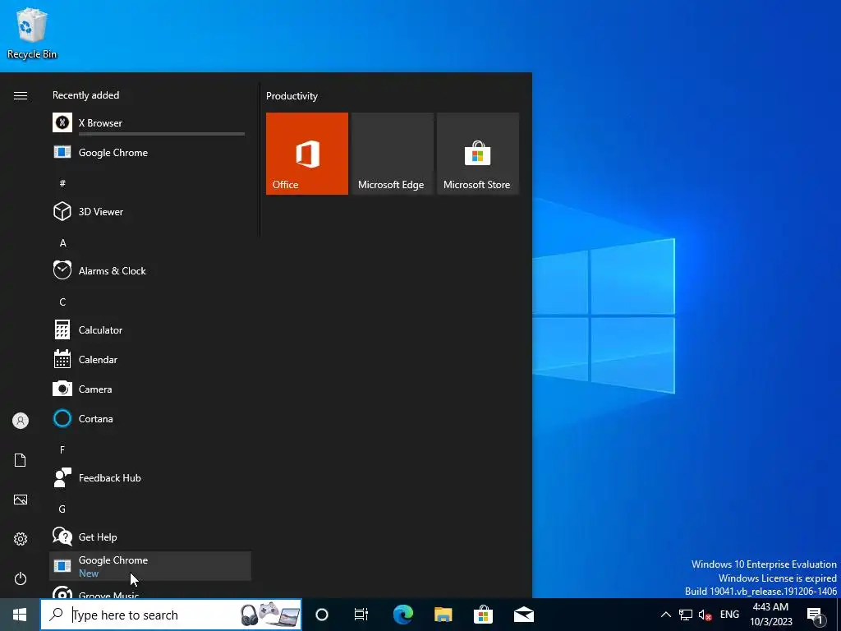Click the letter C section header
This screenshot has height=631, width=841.
62,302
